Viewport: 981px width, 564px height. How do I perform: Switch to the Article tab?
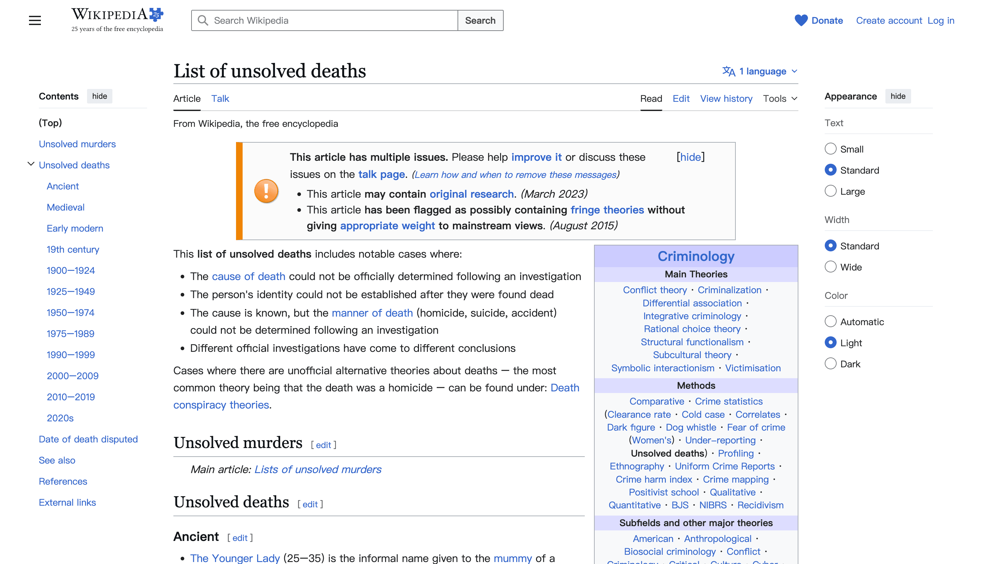tap(187, 99)
